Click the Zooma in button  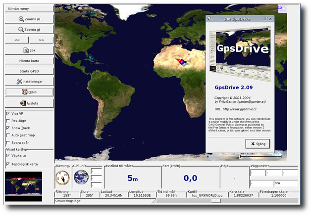pos(29,19)
